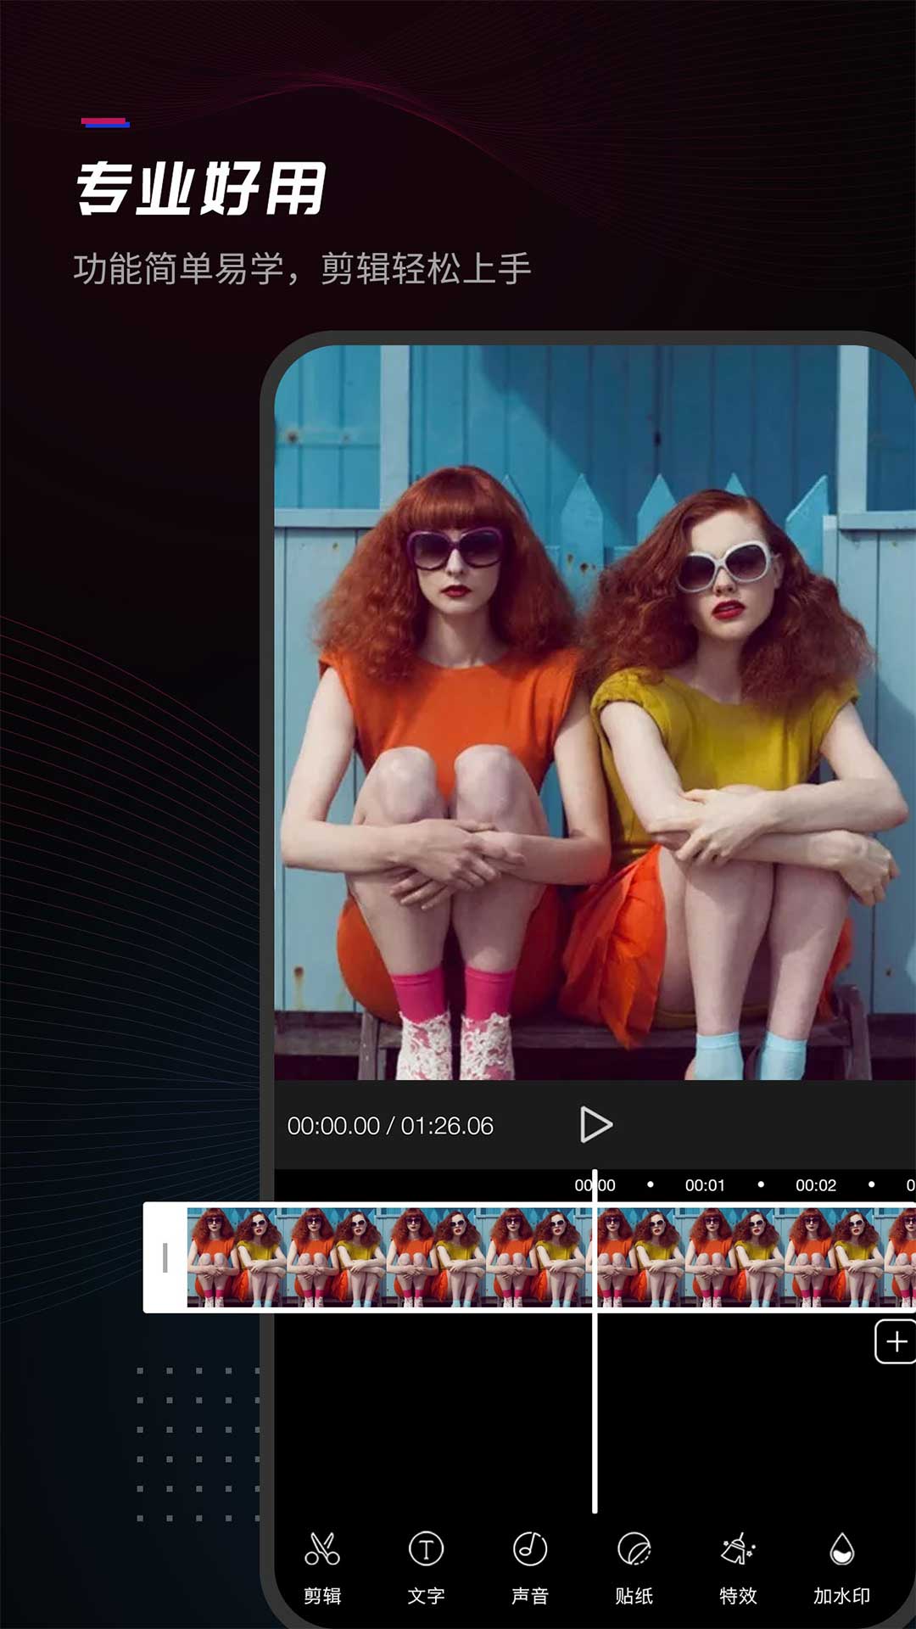The width and height of the screenshot is (916, 1629).
Task: Add a clip with the plus button
Action: [x=896, y=1341]
